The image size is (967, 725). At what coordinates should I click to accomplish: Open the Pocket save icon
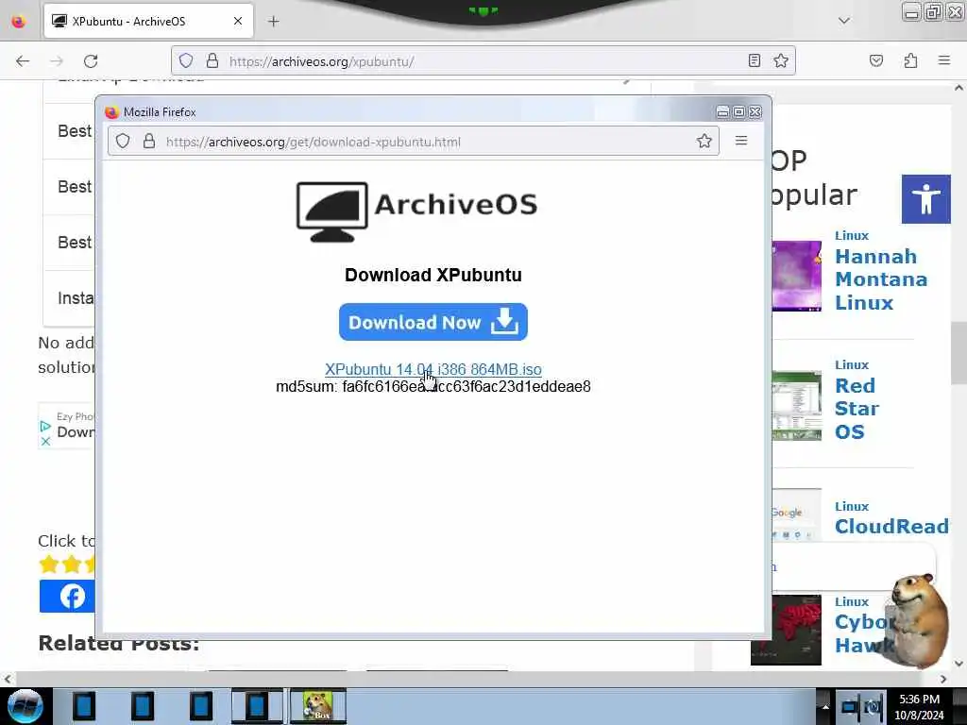pyautogui.click(x=875, y=60)
